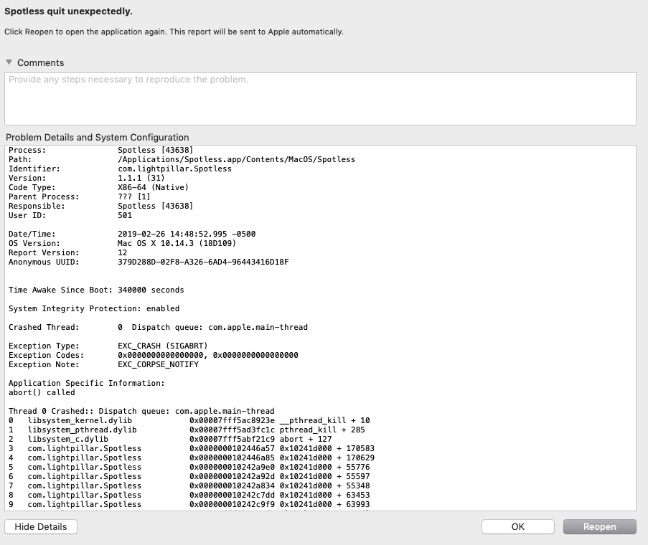
Task: Collapse the Comments disclosure triangle
Action: 9,62
